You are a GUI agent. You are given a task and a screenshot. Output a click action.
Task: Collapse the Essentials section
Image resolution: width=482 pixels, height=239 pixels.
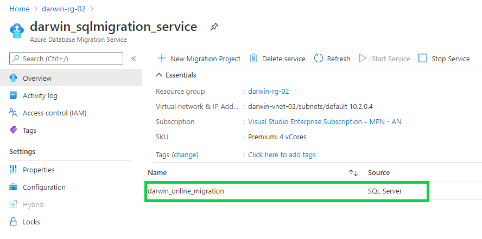tap(158, 75)
